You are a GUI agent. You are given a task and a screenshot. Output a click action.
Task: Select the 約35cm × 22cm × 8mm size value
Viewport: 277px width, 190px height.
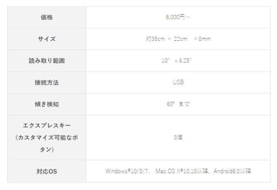click(x=178, y=39)
